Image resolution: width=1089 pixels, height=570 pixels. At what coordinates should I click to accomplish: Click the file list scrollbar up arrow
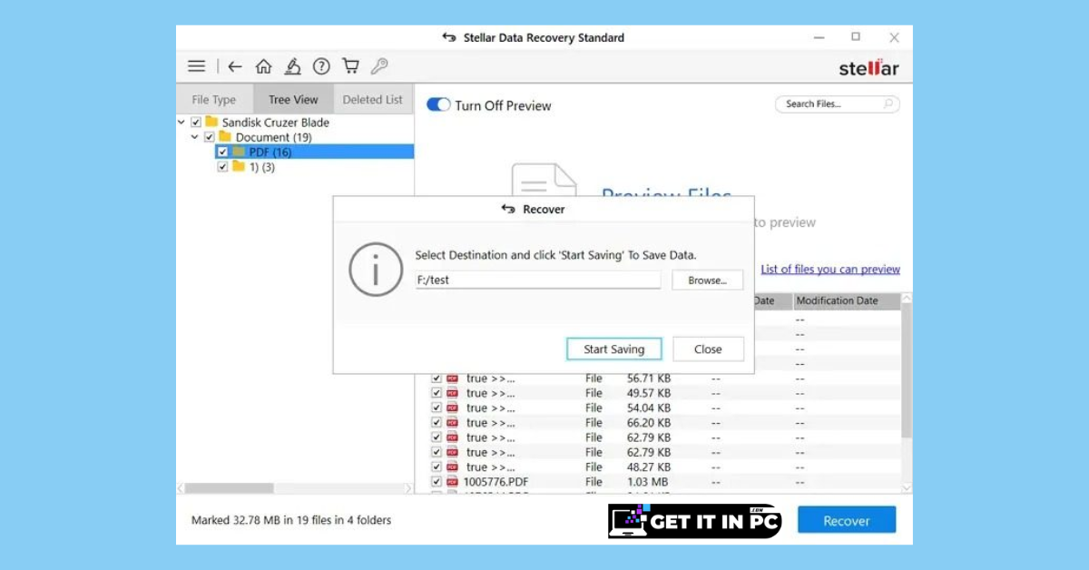tap(907, 299)
